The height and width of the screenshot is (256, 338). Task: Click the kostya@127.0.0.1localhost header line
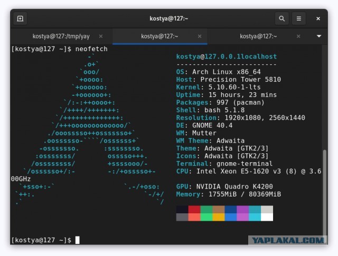click(x=227, y=56)
